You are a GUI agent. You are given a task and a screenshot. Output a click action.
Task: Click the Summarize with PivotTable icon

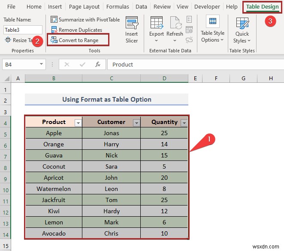[x=54, y=19]
